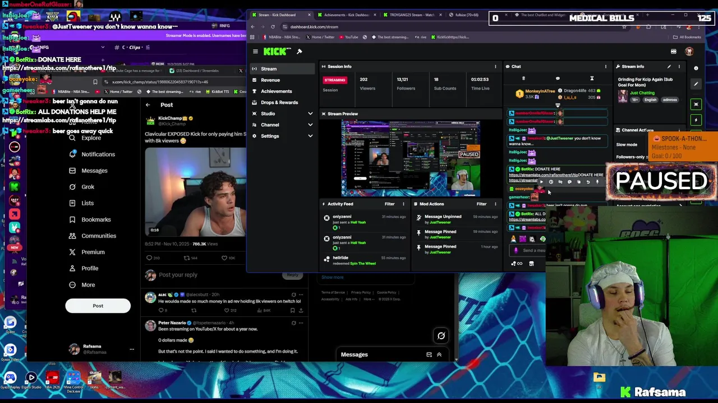Expand the Channel submenu chevron
718x403 pixels.
(310, 125)
